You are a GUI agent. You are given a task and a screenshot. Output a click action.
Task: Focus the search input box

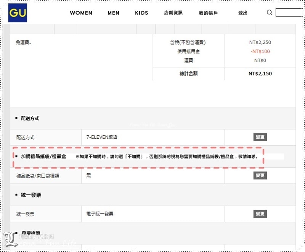[x=289, y=13]
